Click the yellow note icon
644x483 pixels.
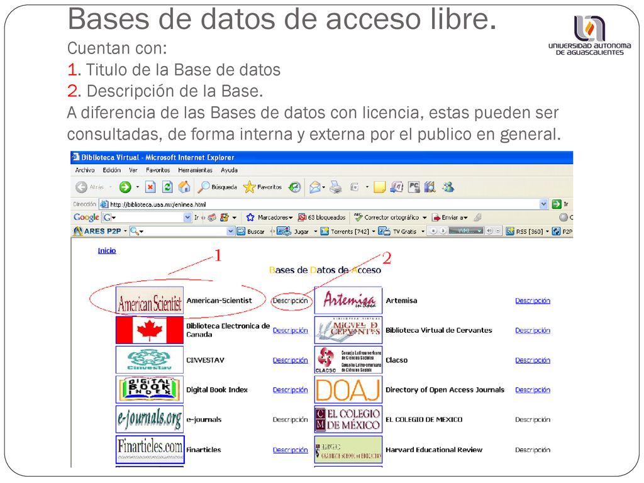coord(379,187)
